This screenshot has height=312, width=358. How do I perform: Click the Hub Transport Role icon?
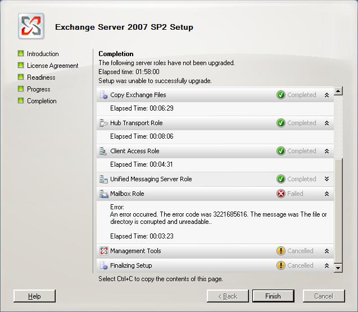pos(103,123)
